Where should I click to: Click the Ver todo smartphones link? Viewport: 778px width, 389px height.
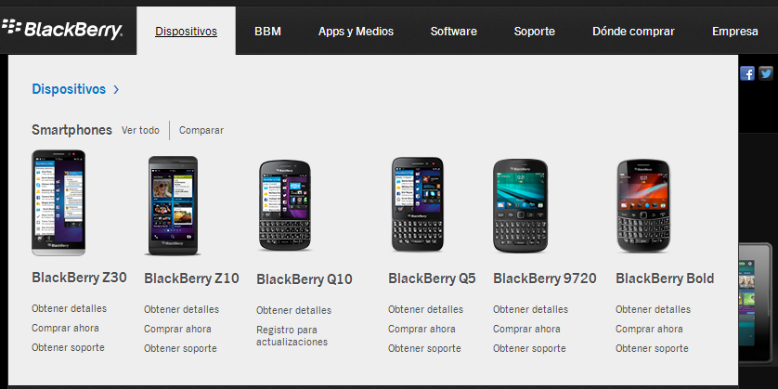click(140, 130)
